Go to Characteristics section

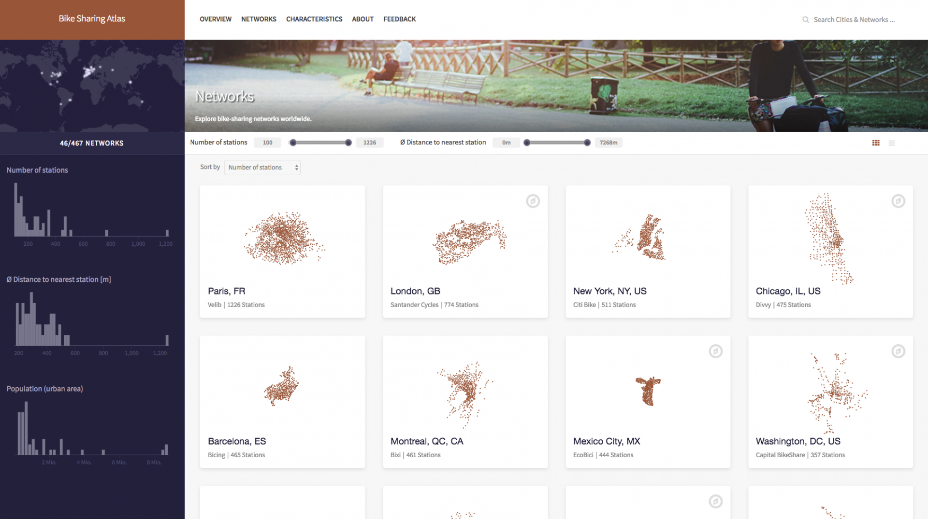[x=314, y=19]
